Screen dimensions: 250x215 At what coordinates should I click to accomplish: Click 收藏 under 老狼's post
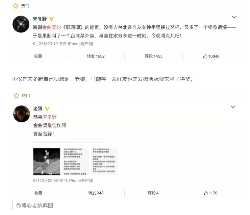tap(39, 193)
